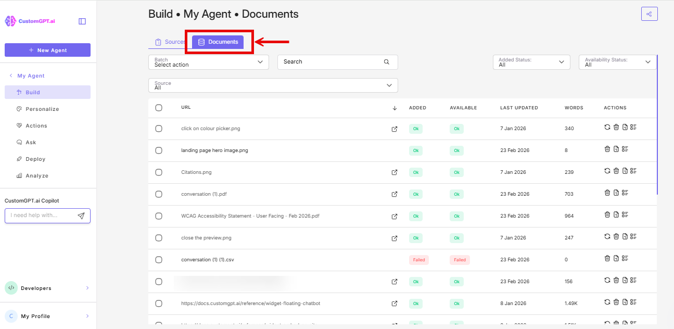
Task: Click the sort arrow on the URL column
Action: [395, 108]
